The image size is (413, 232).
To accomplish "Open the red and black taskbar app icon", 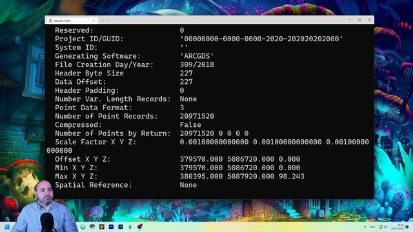I will pos(140,226).
